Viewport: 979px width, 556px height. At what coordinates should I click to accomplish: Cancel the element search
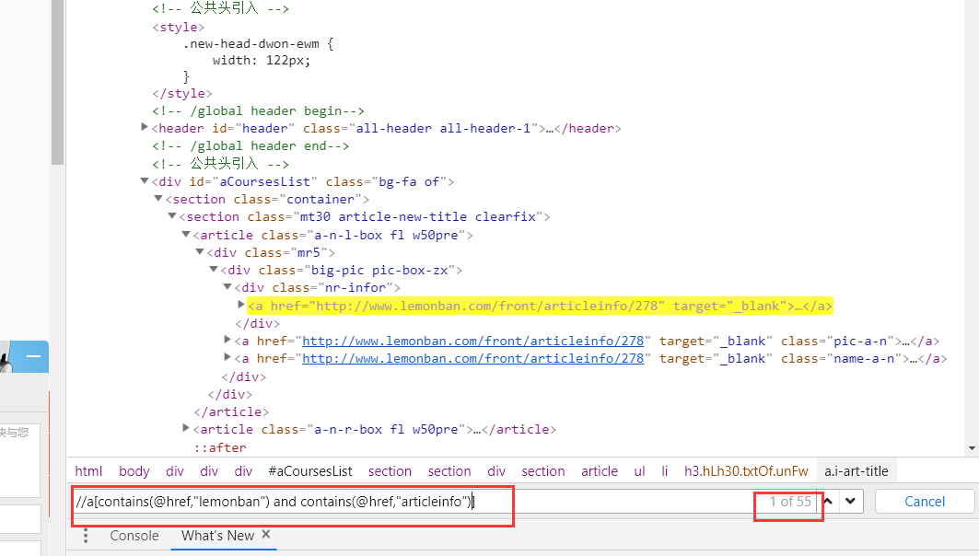tap(924, 502)
